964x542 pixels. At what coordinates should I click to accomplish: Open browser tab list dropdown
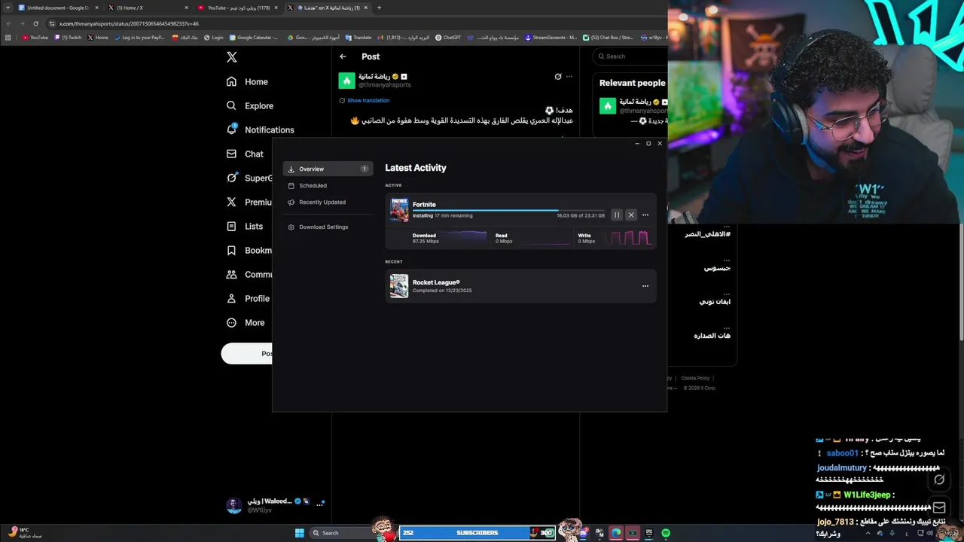click(x=8, y=8)
